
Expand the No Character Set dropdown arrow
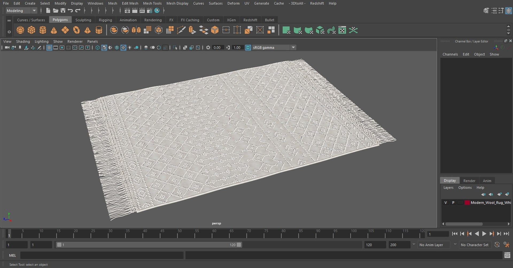tap(455, 245)
